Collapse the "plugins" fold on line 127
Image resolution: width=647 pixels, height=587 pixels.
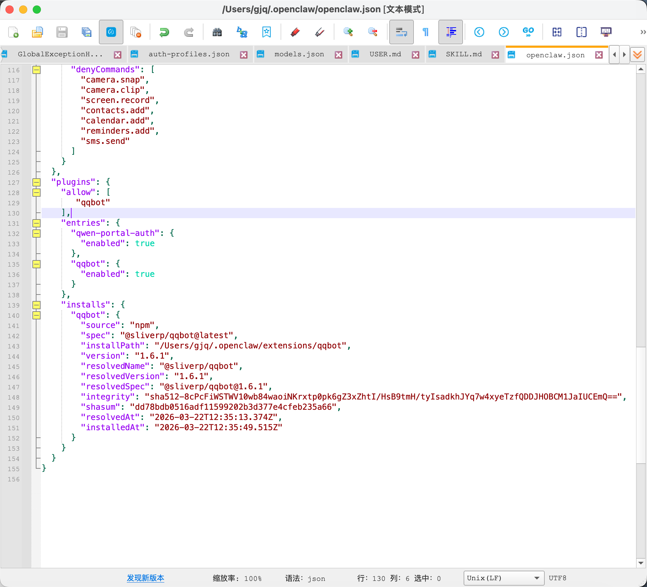[x=36, y=182]
